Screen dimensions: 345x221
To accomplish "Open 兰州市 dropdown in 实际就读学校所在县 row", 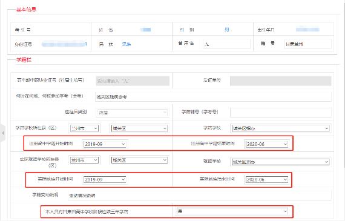I will click(x=84, y=160).
